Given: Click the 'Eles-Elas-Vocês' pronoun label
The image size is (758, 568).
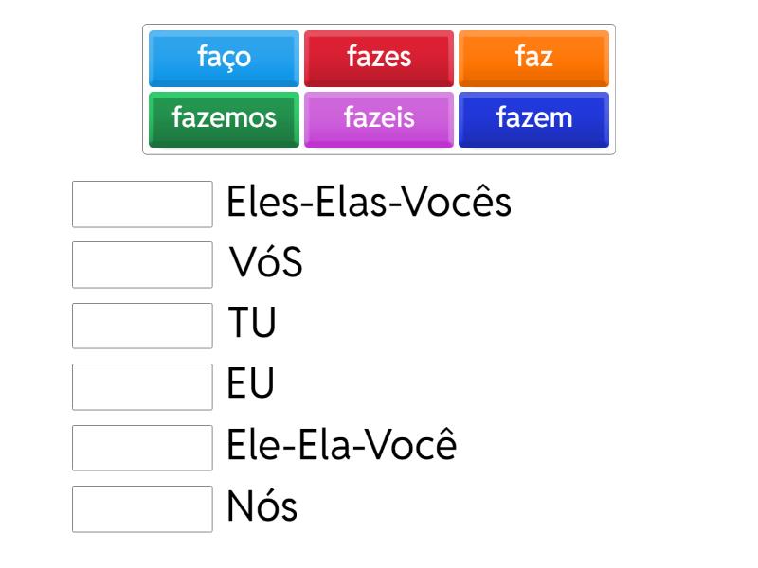Looking at the screenshot, I should click(x=369, y=203).
